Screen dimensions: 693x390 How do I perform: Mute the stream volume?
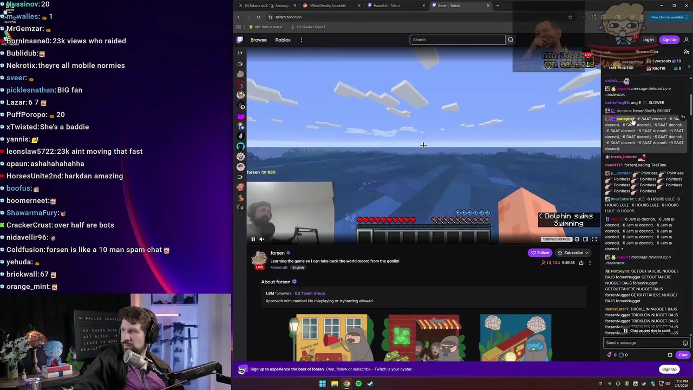pyautogui.click(x=261, y=239)
